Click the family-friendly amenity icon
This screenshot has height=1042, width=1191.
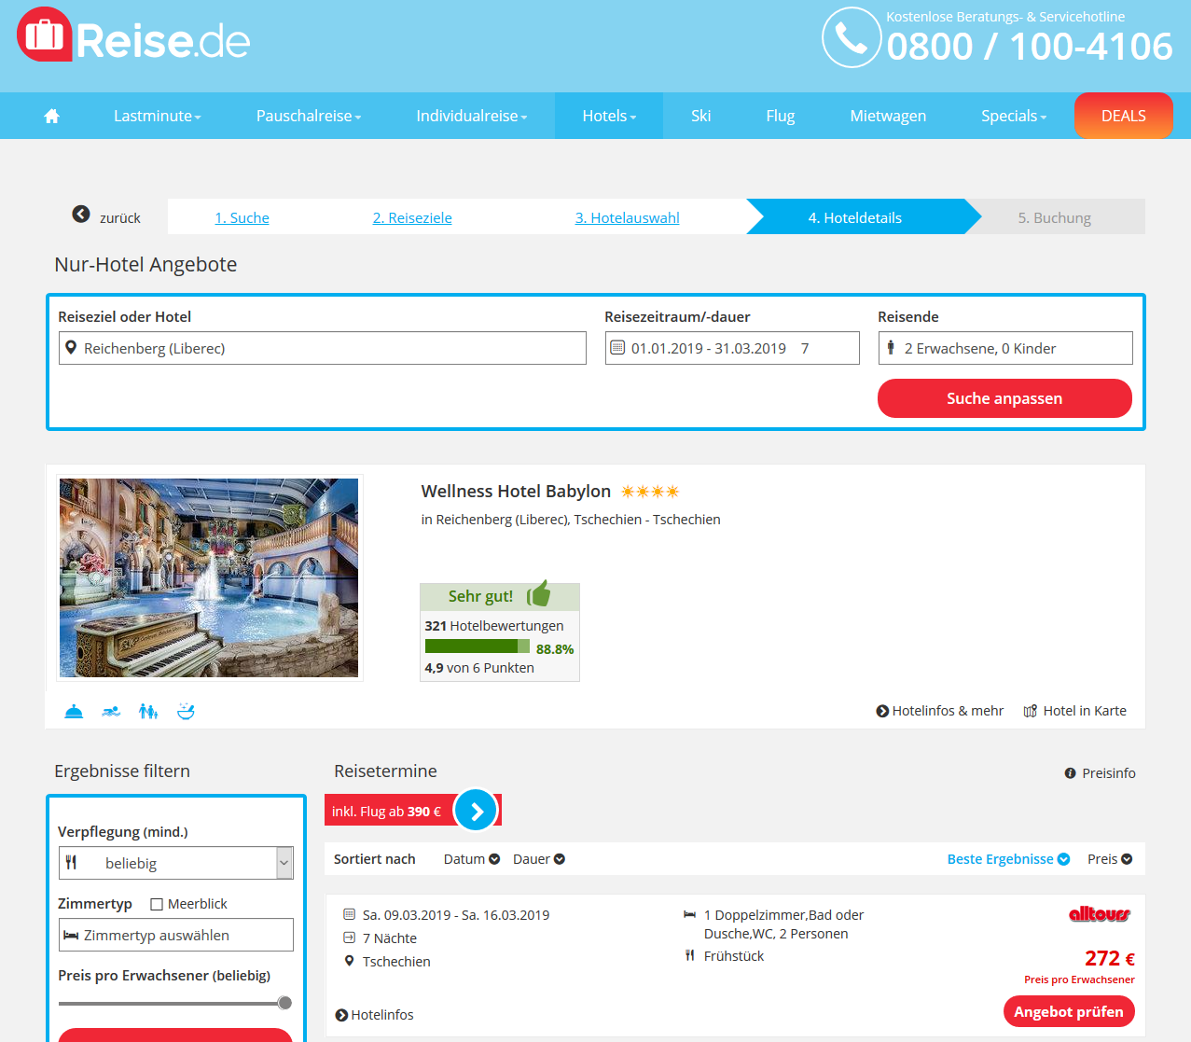pyautogui.click(x=148, y=712)
